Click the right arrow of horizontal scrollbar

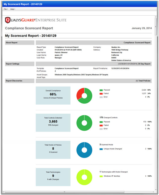point(153,192)
